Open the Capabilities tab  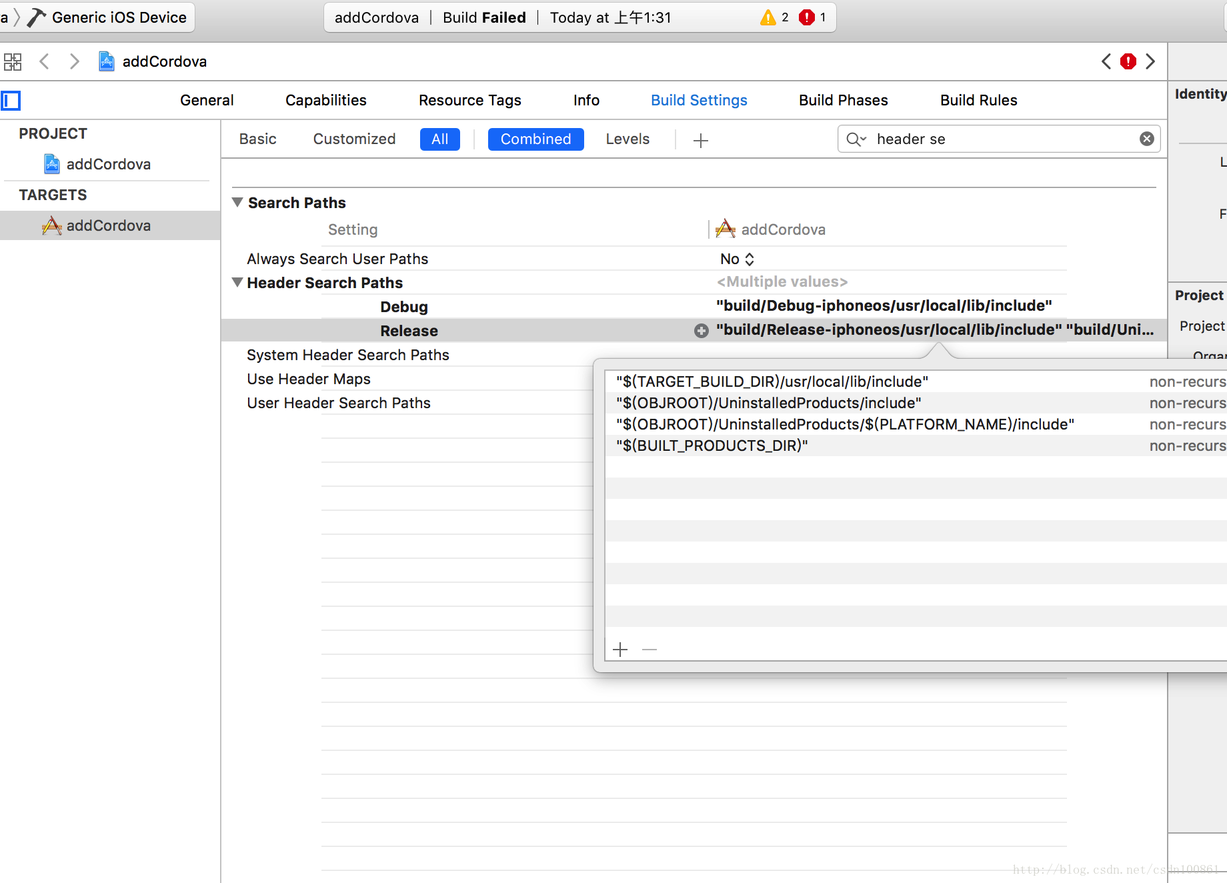point(326,100)
